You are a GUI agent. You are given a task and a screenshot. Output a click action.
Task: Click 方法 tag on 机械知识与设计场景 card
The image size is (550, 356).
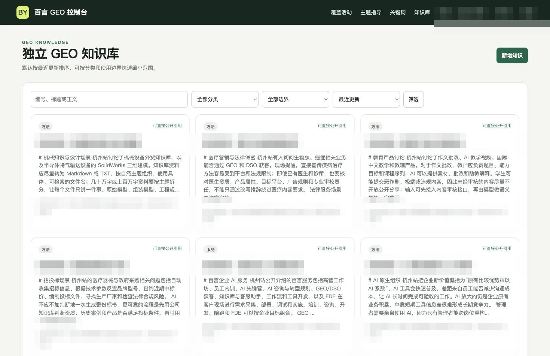pyautogui.click(x=46, y=127)
